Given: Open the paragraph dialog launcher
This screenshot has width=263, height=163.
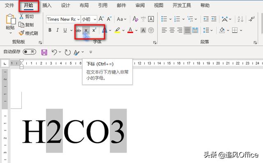Looking at the screenshot, I should pyautogui.click(x=255, y=43).
